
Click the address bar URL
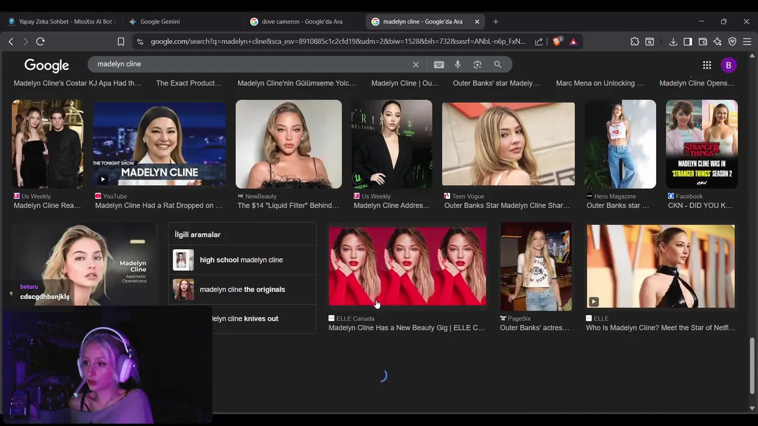tap(338, 41)
